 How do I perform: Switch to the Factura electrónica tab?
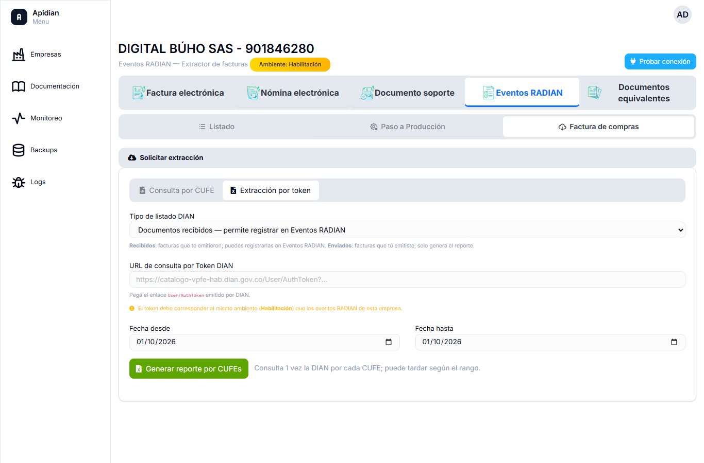[178, 93]
